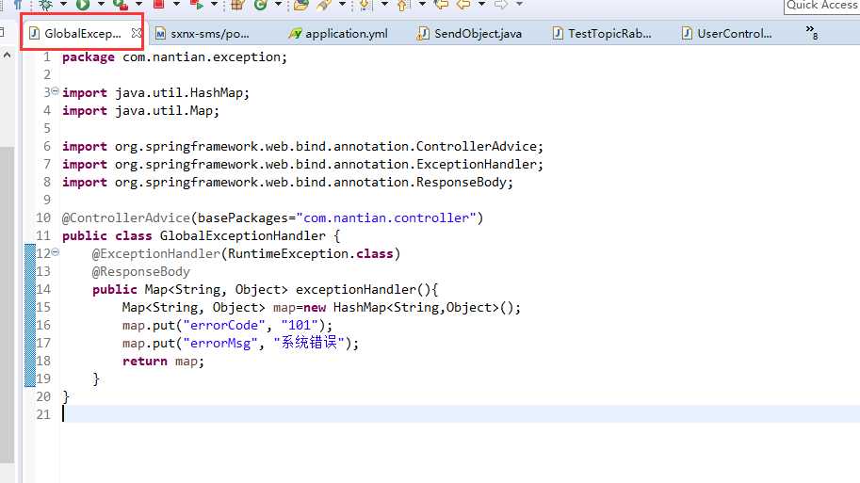Click the import java.util.Map line
The image size is (860, 483).
(x=140, y=111)
